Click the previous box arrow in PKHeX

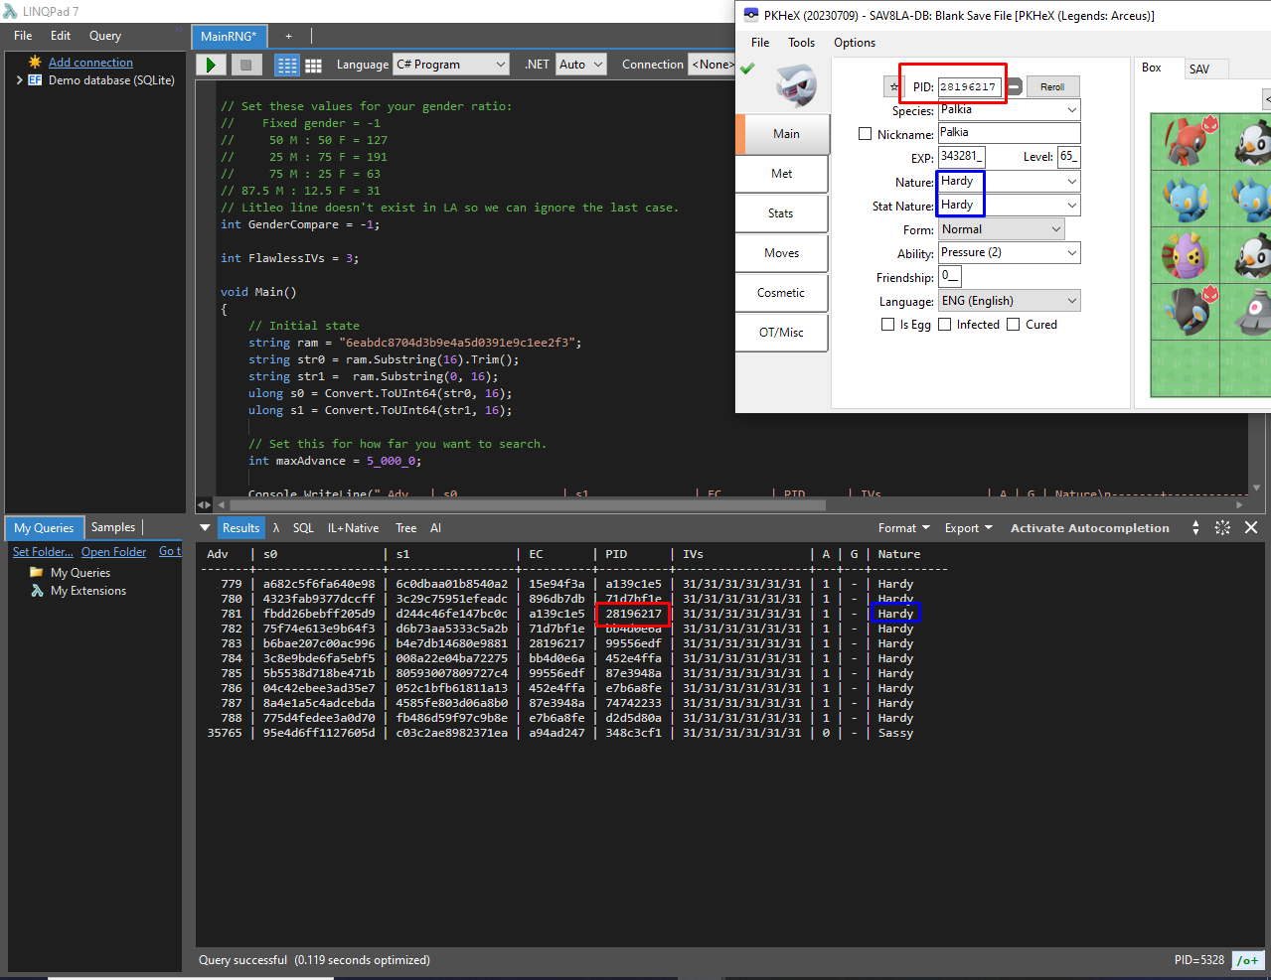click(1267, 98)
